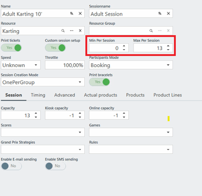Image resolution: width=202 pixels, height=196 pixels.
Task: Clear the Sessionname field with X
Action: [168, 14]
